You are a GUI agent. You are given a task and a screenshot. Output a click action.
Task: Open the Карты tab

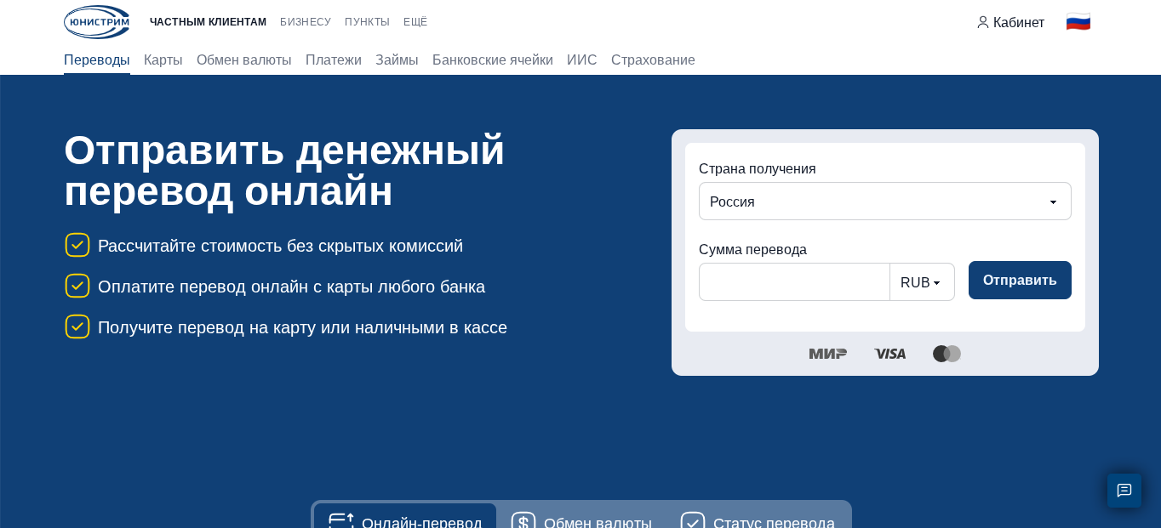pyautogui.click(x=163, y=60)
